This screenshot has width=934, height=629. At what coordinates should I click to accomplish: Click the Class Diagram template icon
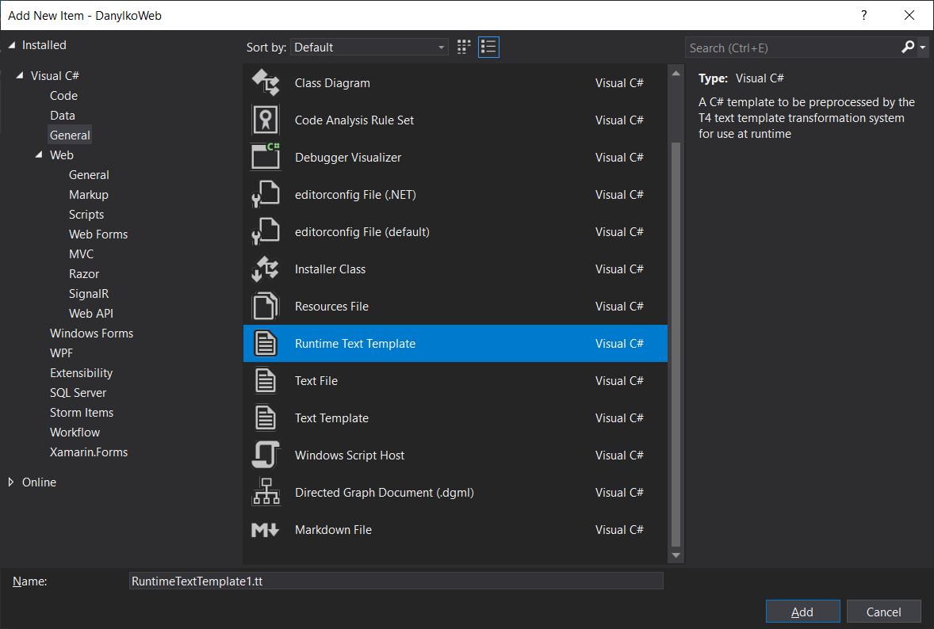266,82
